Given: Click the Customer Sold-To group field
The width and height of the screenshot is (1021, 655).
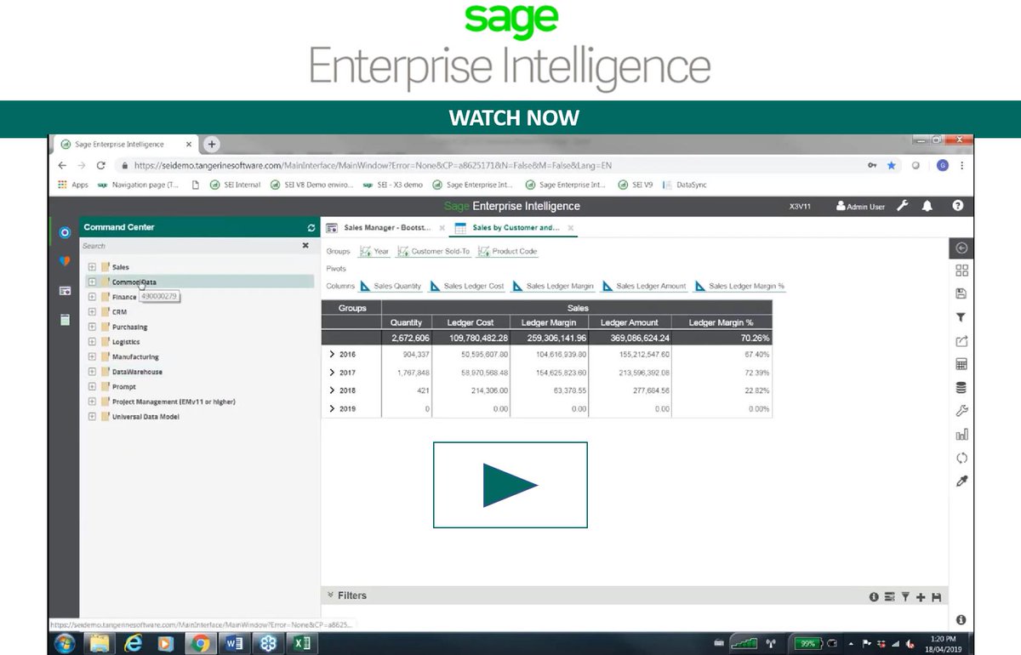Looking at the screenshot, I should 433,251.
